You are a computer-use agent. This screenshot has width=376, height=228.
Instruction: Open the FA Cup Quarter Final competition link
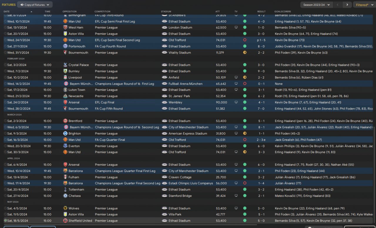coord(110,140)
